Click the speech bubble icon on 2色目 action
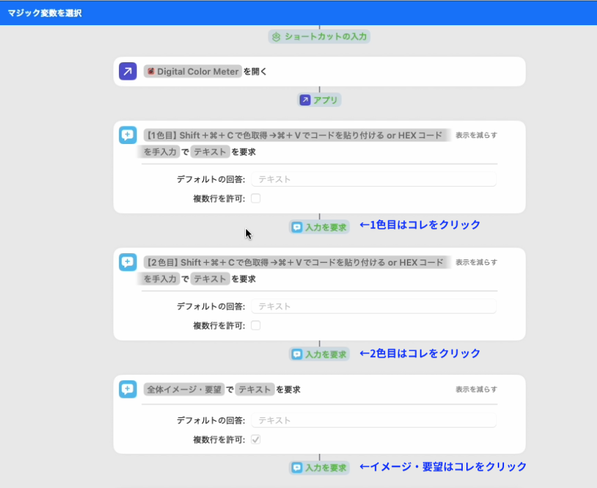 (x=127, y=263)
